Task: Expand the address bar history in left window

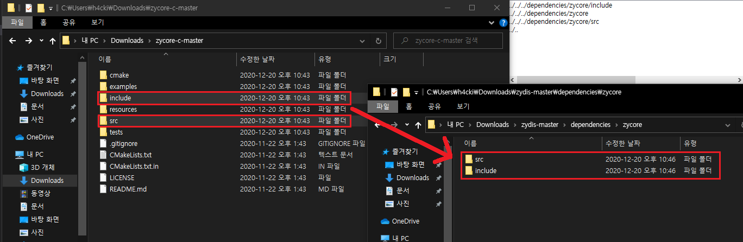Action: 362,41
